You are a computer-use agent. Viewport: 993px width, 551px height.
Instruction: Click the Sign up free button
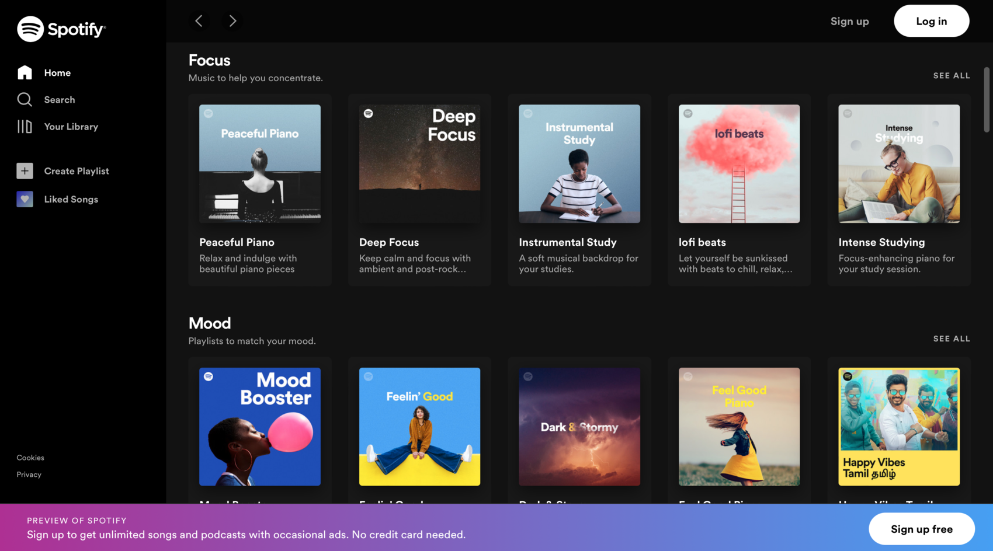922,529
